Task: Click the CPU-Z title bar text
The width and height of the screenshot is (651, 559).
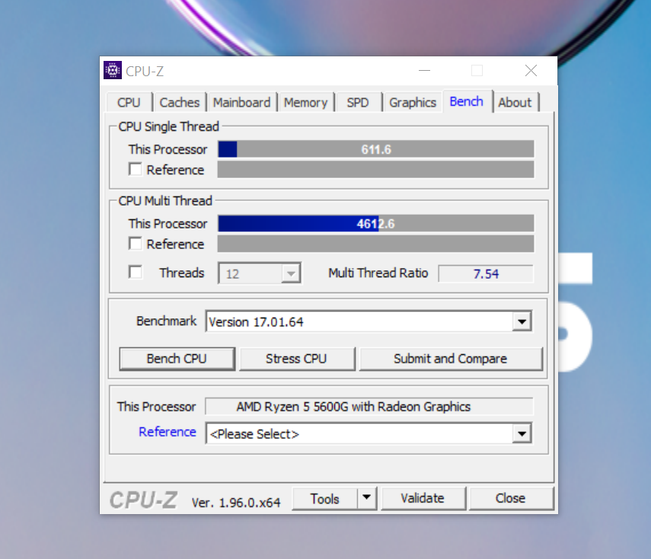Action: point(145,71)
